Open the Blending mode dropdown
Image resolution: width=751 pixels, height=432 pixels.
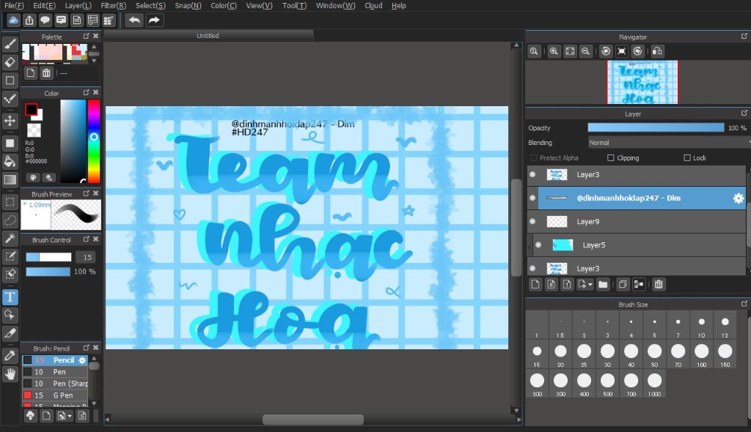click(668, 143)
